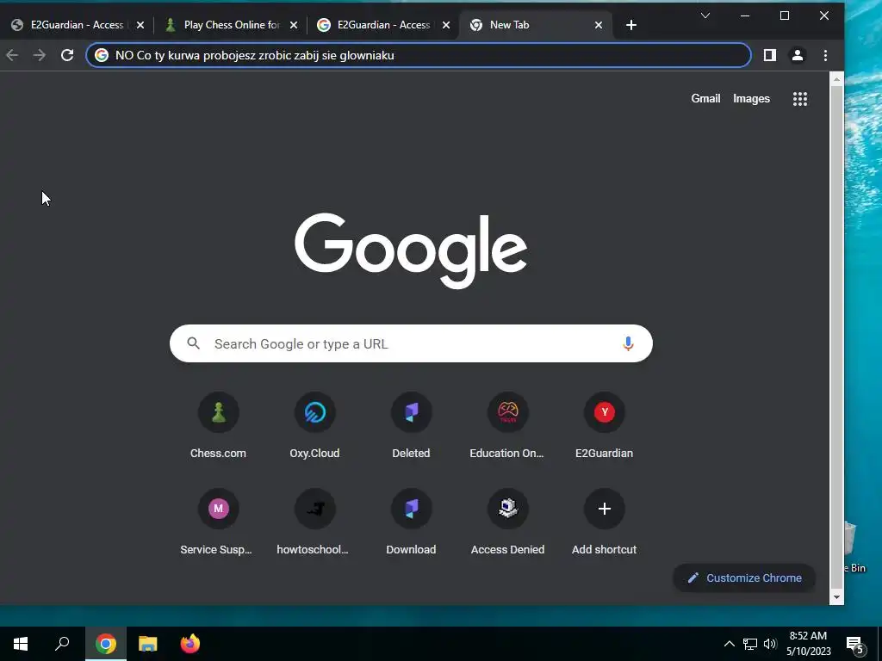Open a new tab with the plus button

(x=631, y=25)
